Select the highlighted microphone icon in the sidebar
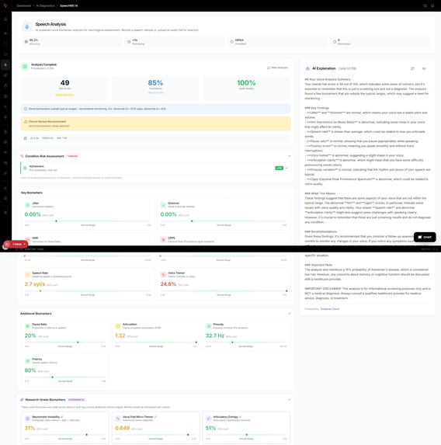This screenshot has height=445, width=441. tap(5, 64)
